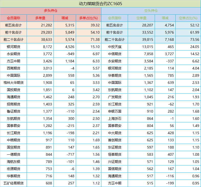Select 中投天琪 in the short-side list
Screen dimensions: 201x187
coord(115,47)
